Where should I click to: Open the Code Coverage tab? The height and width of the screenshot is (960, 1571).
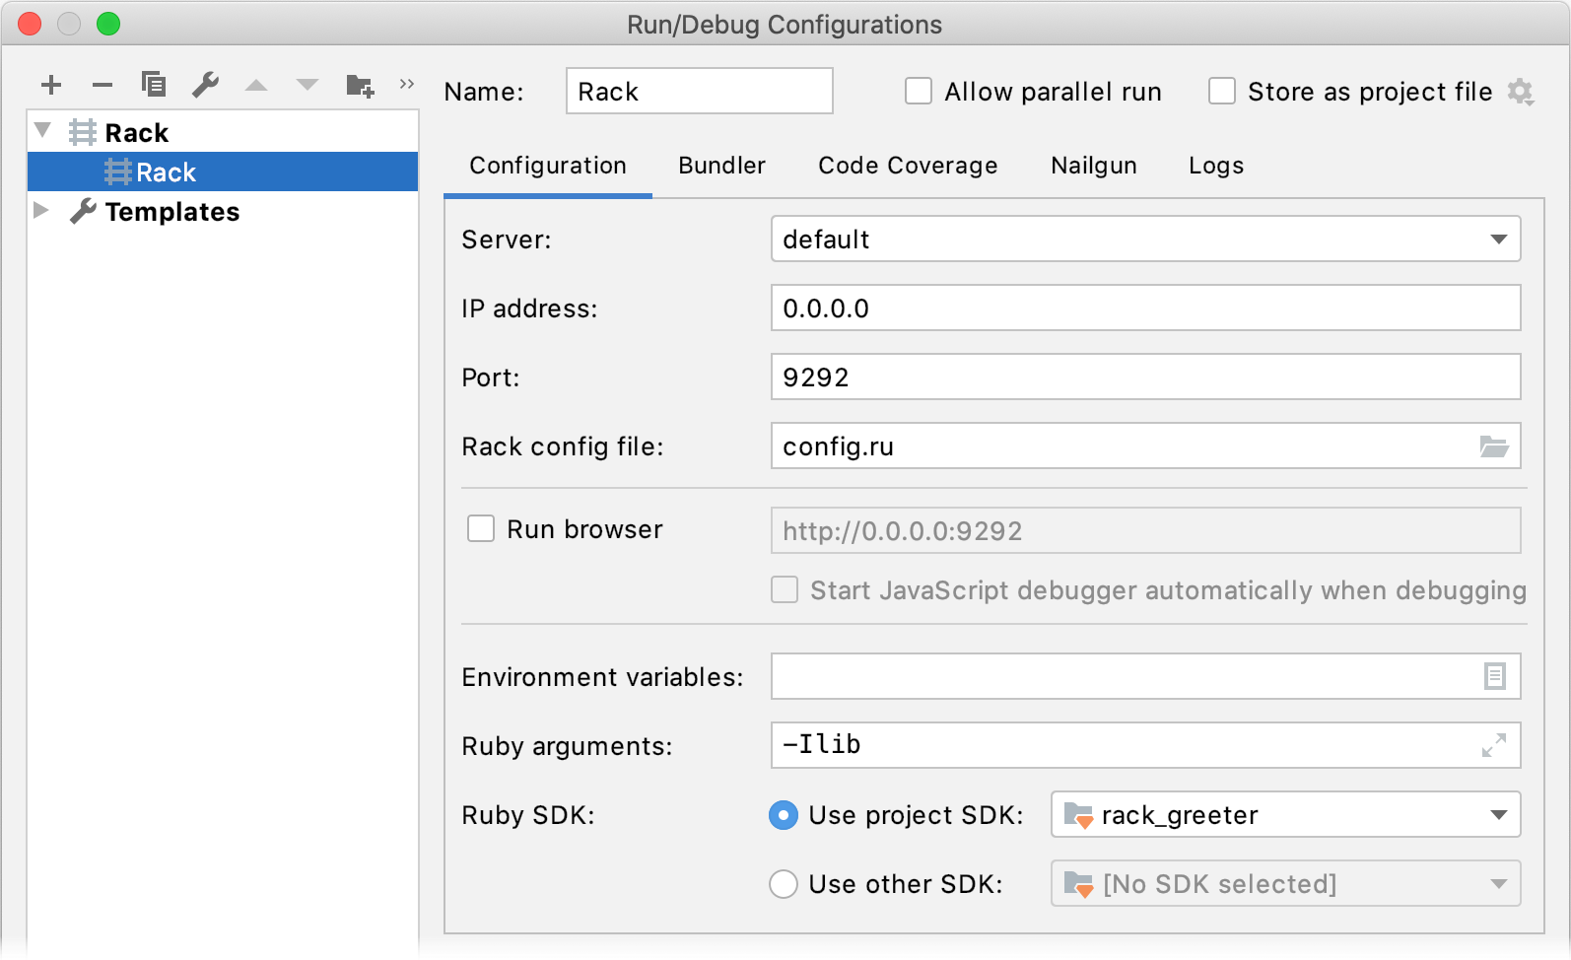(x=908, y=166)
